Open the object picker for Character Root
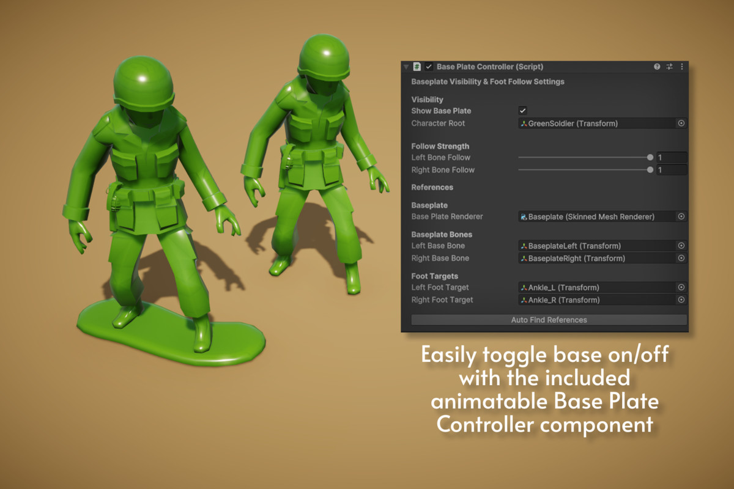Image resolution: width=734 pixels, height=489 pixels. pyautogui.click(x=681, y=123)
